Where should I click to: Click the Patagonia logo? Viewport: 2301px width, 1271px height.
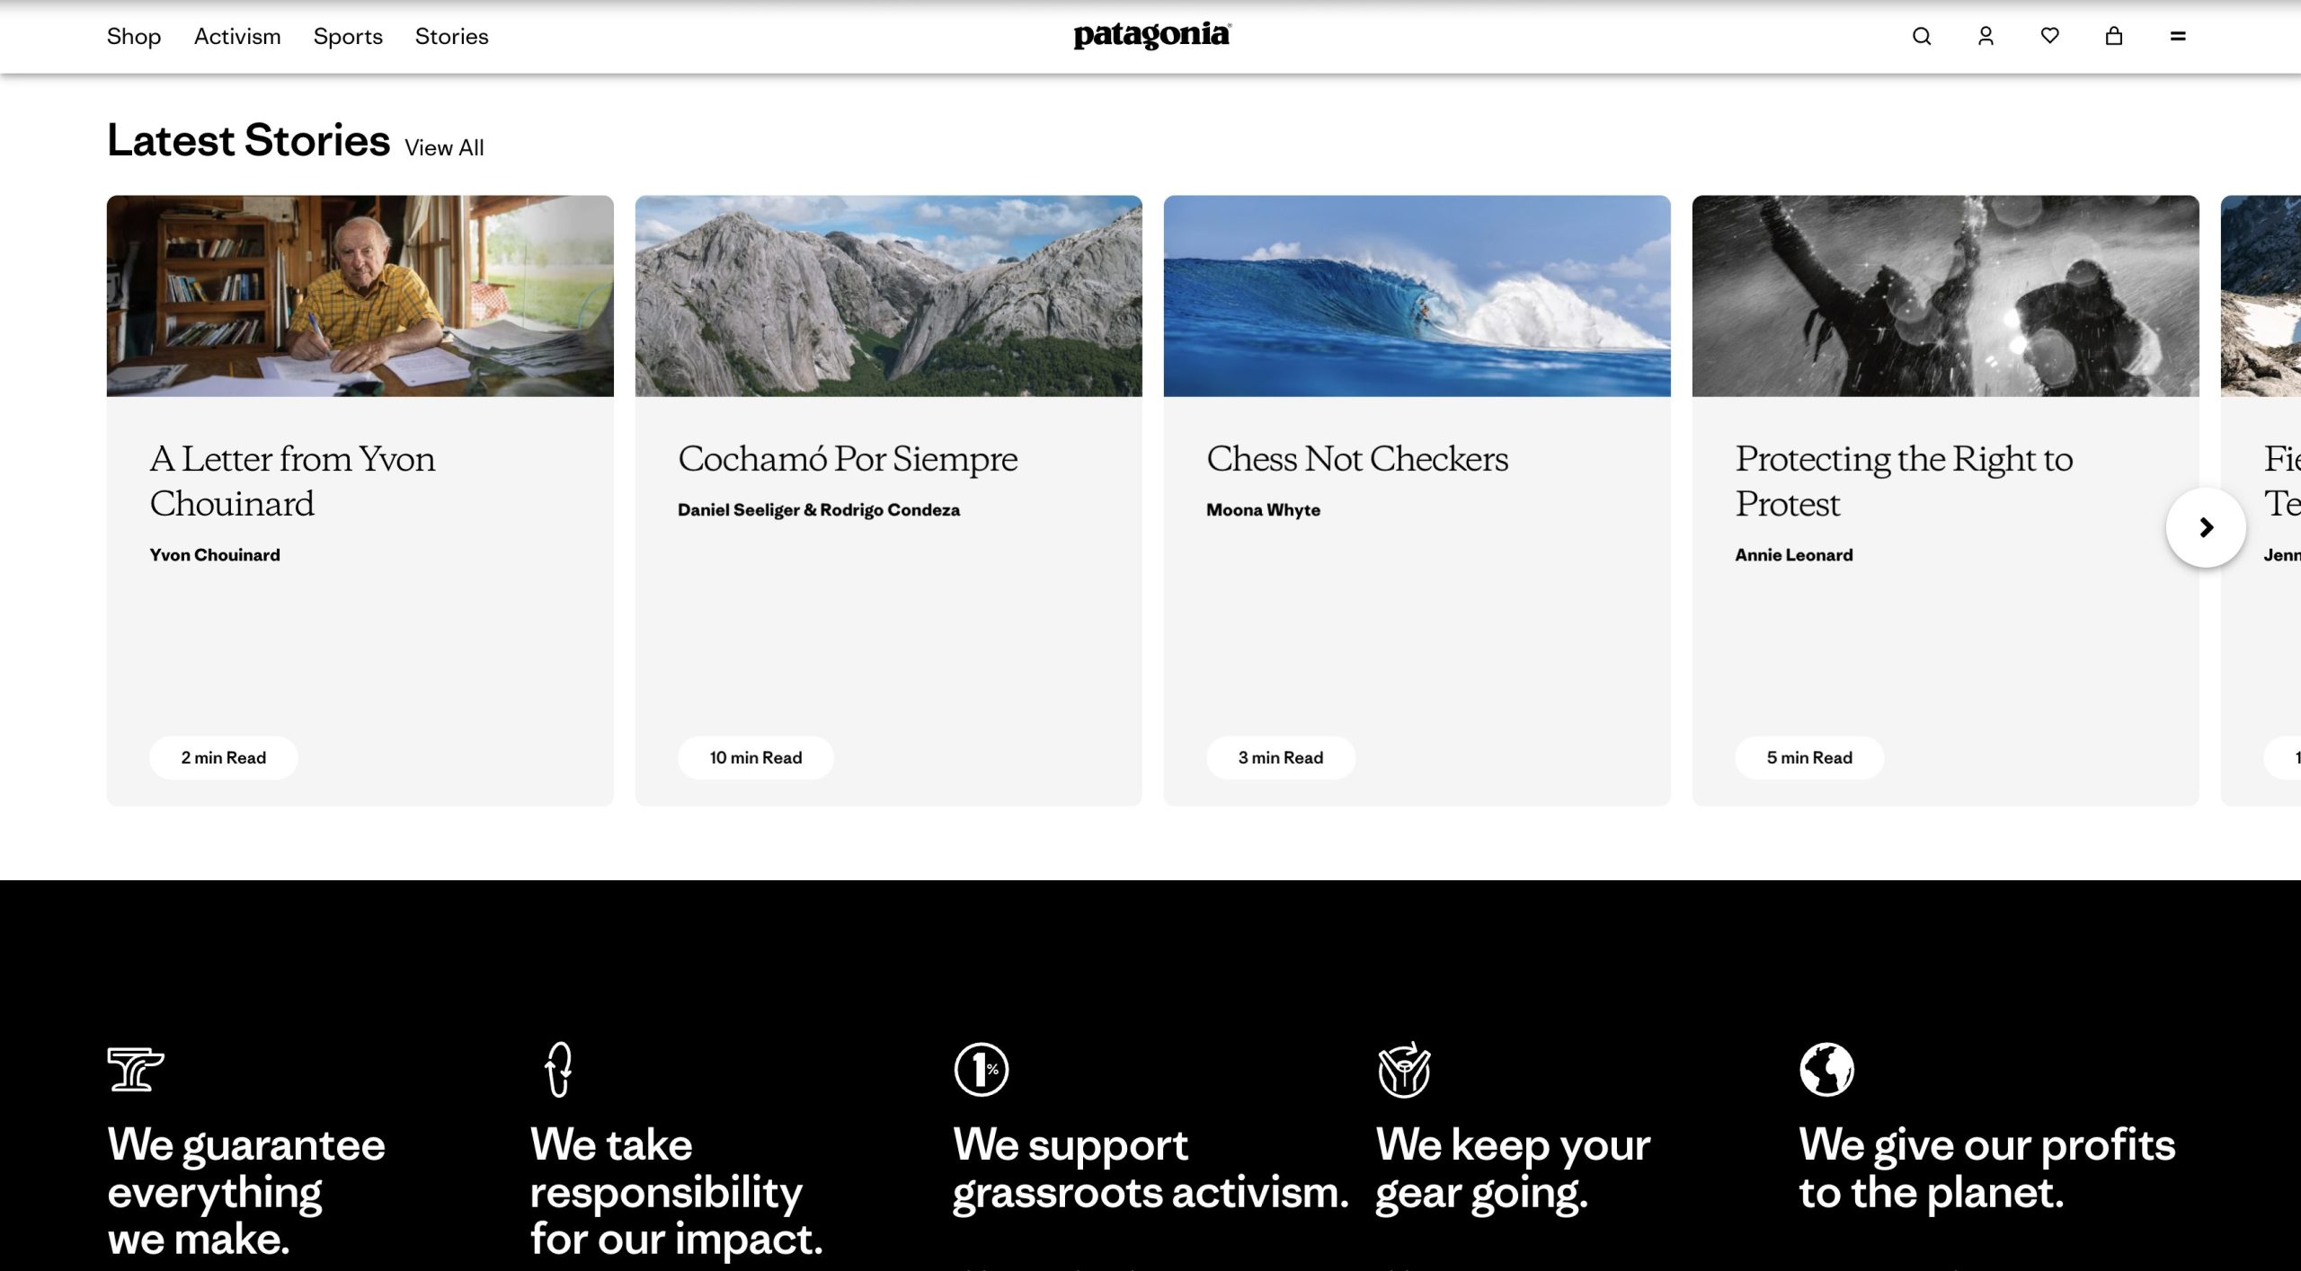(x=1151, y=36)
